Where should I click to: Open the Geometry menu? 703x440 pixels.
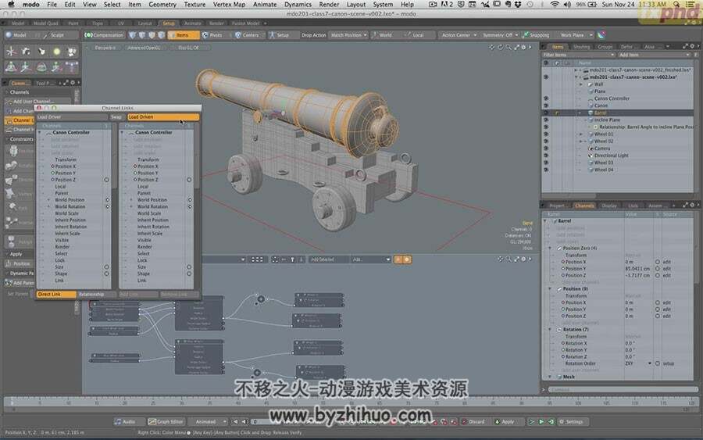click(x=162, y=5)
